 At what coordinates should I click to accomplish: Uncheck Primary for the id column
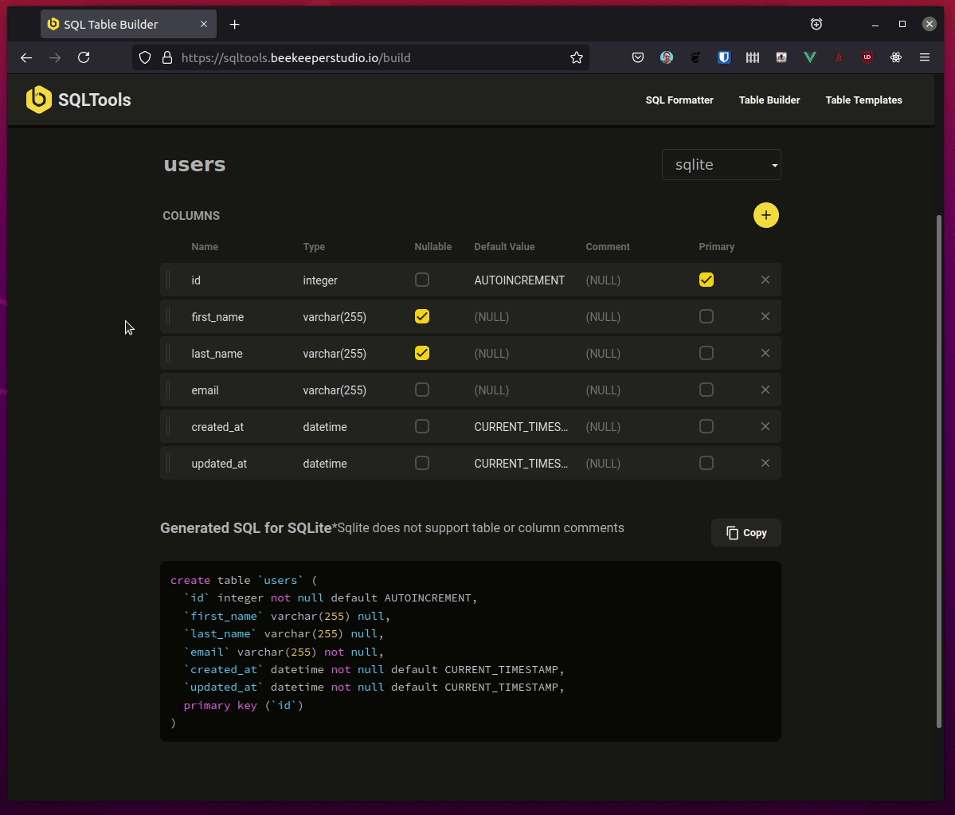706,280
